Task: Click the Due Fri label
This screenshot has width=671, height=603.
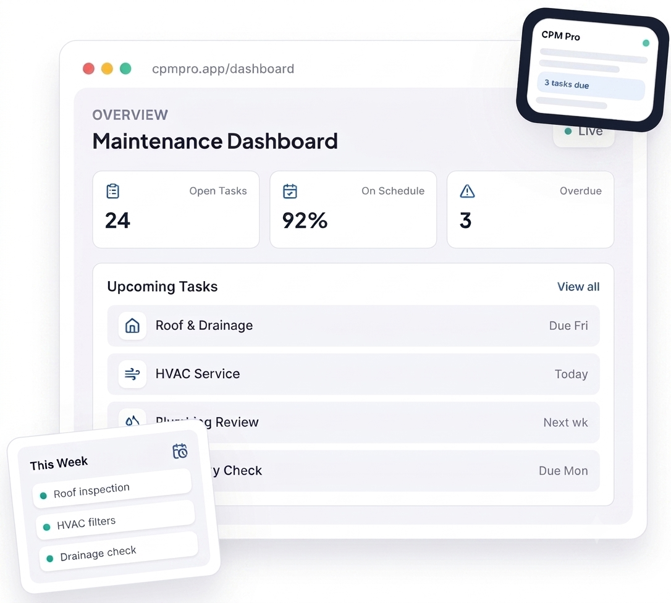Action: (568, 326)
